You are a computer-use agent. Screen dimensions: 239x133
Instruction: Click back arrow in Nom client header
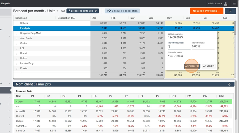click(229, 84)
